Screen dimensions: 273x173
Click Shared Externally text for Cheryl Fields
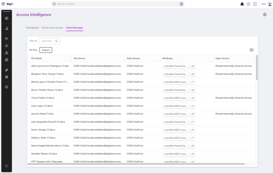tap(224, 98)
